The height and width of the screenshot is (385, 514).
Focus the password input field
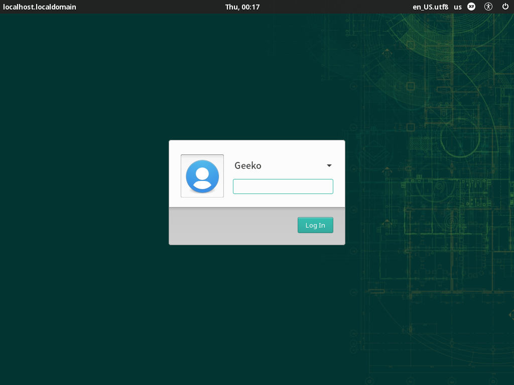pyautogui.click(x=283, y=186)
